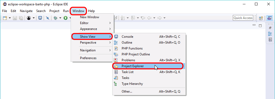This screenshot has width=275, height=99.
Task: Open the Search menu
Action: pyautogui.click(x=41, y=11)
